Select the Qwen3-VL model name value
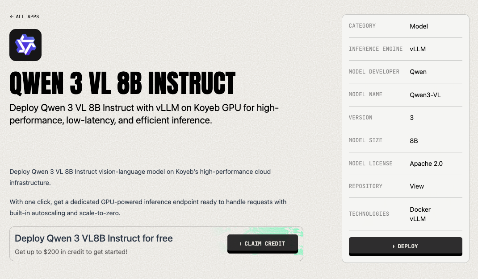478x279 pixels. [x=425, y=95]
